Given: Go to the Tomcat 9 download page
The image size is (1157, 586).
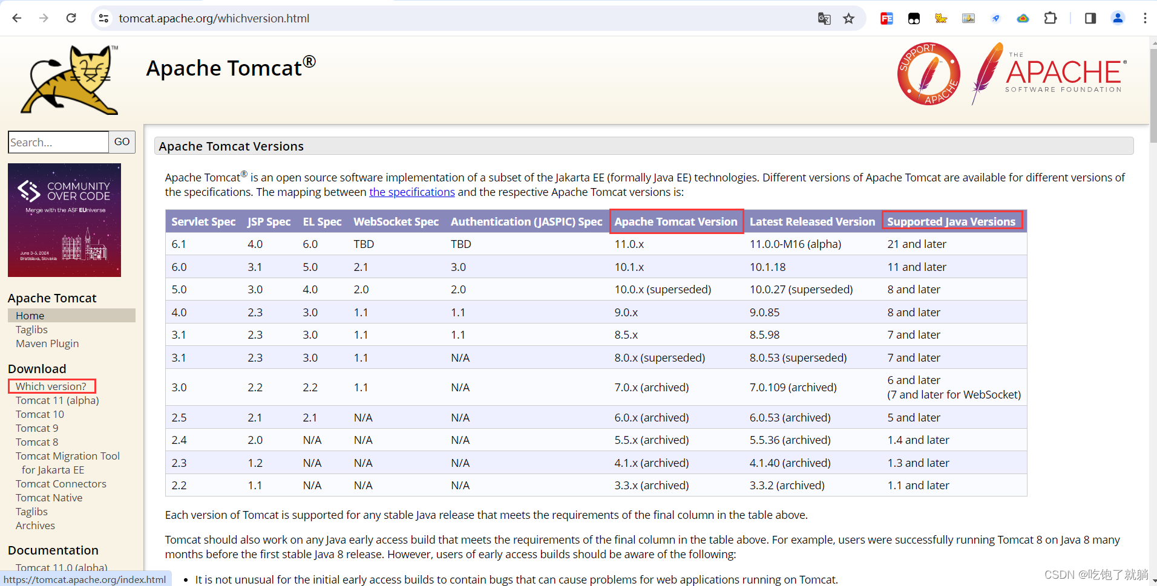Looking at the screenshot, I should (37, 428).
